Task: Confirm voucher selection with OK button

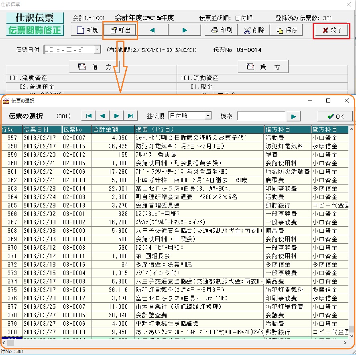Action: click(x=335, y=115)
